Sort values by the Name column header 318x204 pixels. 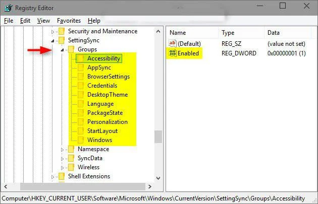click(192, 33)
